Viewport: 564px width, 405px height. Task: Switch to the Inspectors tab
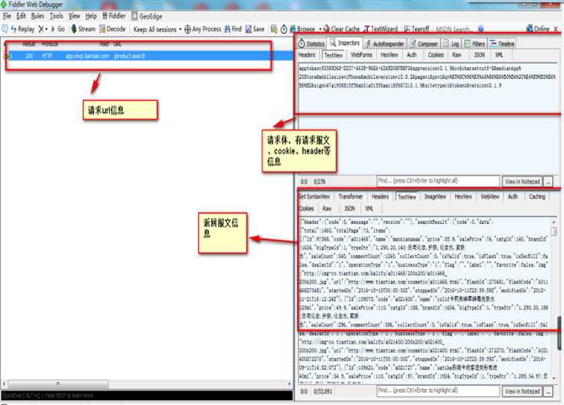pyautogui.click(x=345, y=43)
